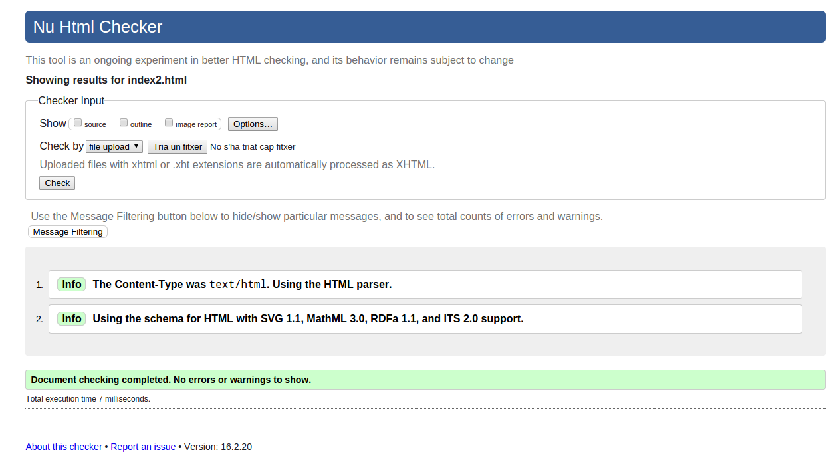Follow the Report an issue link
This screenshot has width=833, height=468.
143,447
